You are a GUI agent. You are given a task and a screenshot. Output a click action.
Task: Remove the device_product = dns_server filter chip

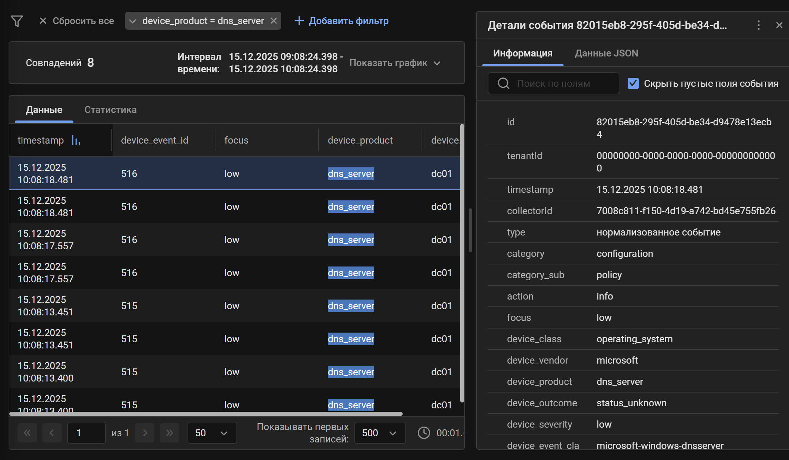pyautogui.click(x=273, y=21)
